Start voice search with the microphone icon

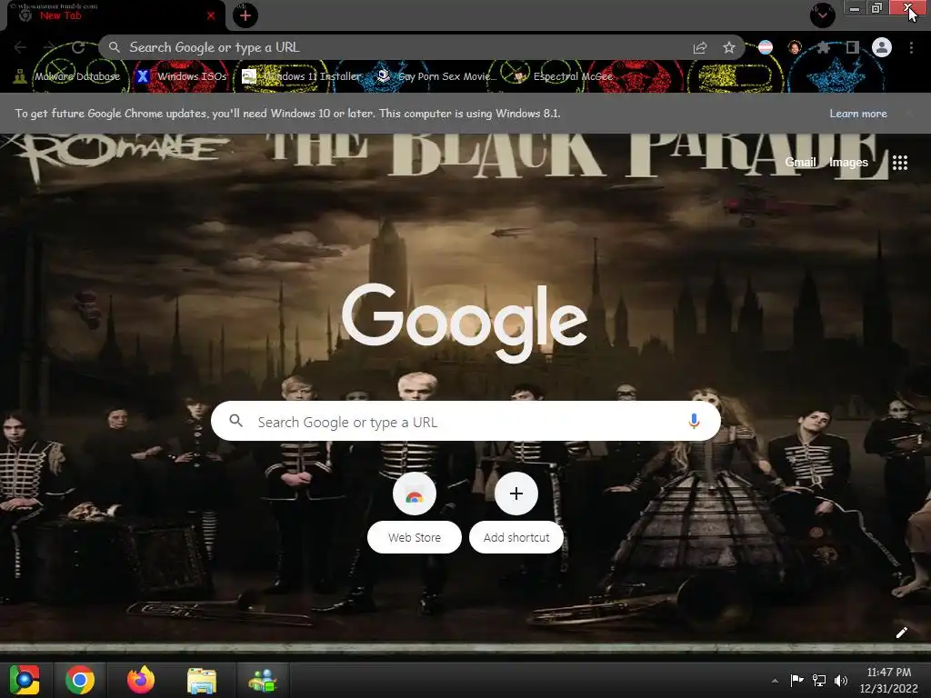pos(694,422)
